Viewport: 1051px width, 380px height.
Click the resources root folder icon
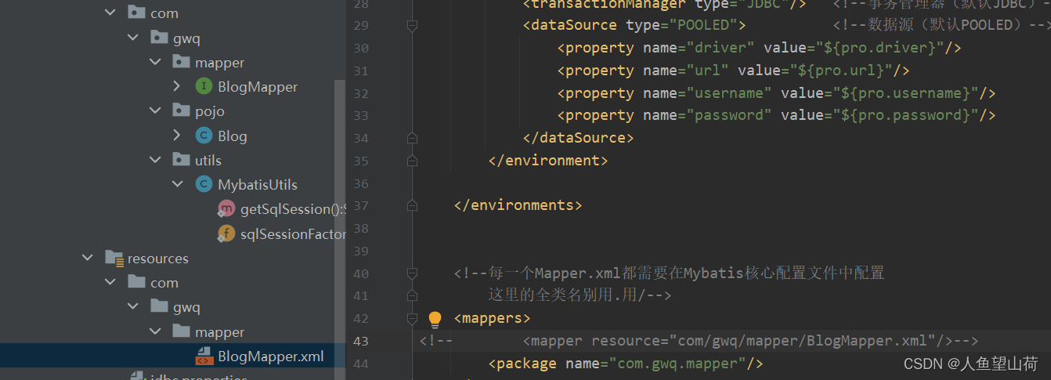114,258
